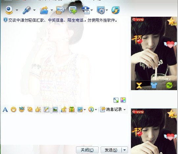Capture screen with the screenshot icon
Viewport: 178px width, 154px height.
80,109
